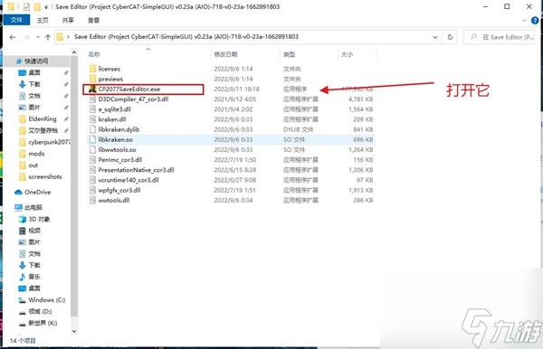
Task: Select the licenses folder
Action: (x=110, y=69)
